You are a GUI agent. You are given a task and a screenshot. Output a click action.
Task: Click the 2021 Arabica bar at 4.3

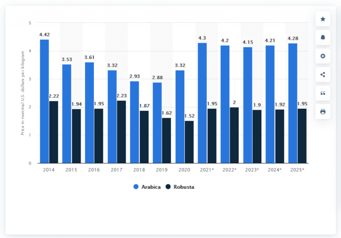(202, 103)
